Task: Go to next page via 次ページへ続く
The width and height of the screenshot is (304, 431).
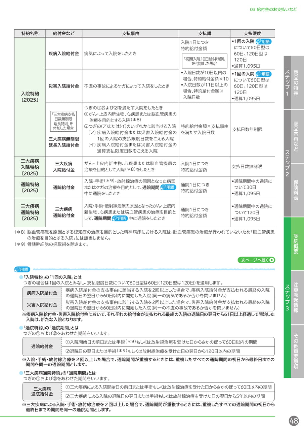Action: click(257, 260)
